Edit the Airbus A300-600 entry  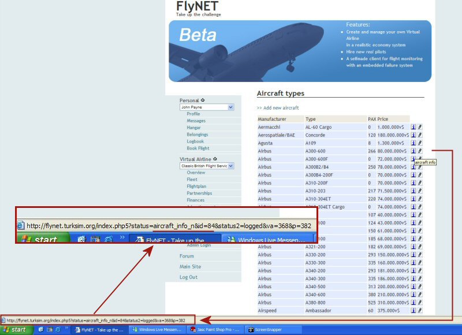(420, 151)
